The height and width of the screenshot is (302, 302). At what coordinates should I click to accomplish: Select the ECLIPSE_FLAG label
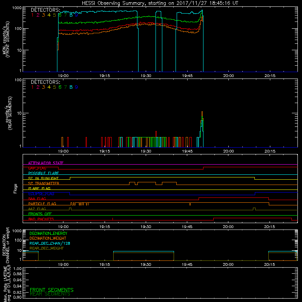pos(41,194)
